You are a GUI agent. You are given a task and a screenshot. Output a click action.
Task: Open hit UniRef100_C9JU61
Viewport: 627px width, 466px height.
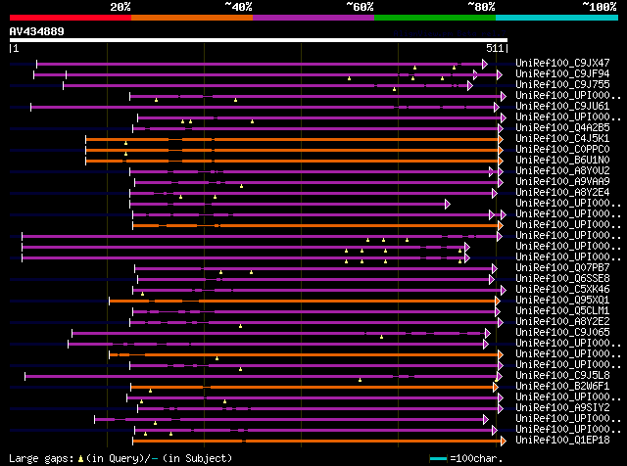(x=562, y=106)
